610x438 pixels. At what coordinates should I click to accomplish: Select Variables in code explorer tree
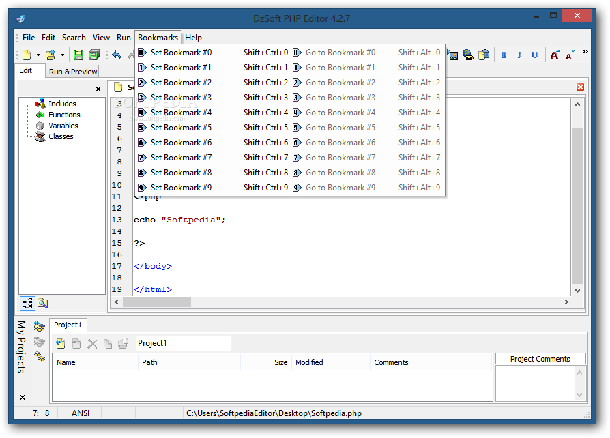[x=63, y=126]
